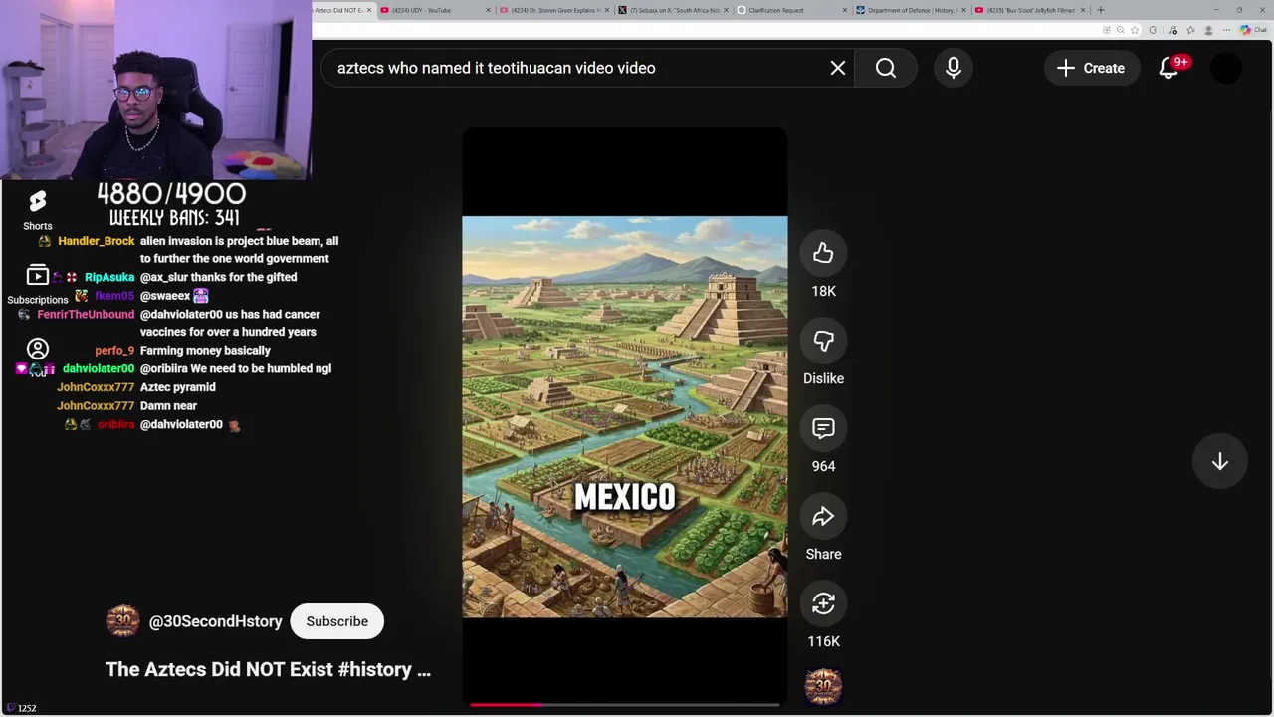
Task: Switch to the Clarification Request tab
Action: pyautogui.click(x=794, y=10)
